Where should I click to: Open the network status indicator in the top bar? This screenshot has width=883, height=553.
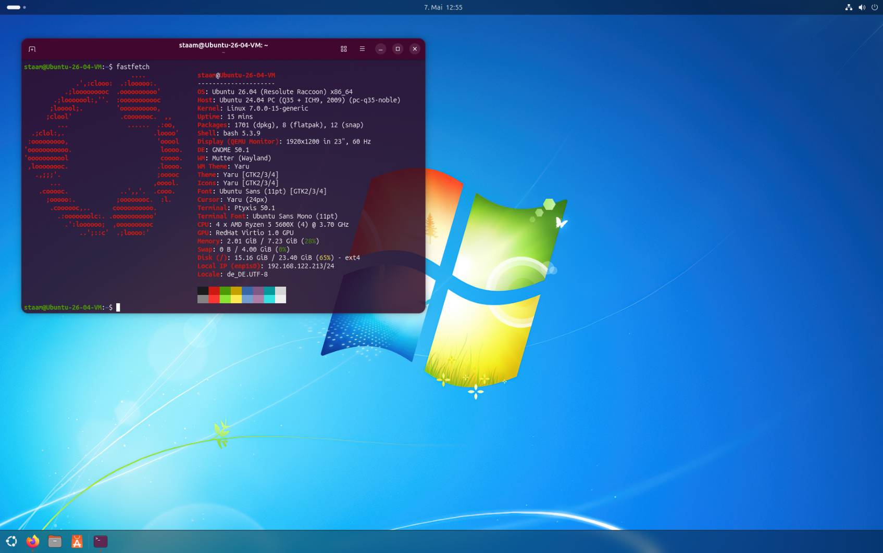pyautogui.click(x=849, y=7)
